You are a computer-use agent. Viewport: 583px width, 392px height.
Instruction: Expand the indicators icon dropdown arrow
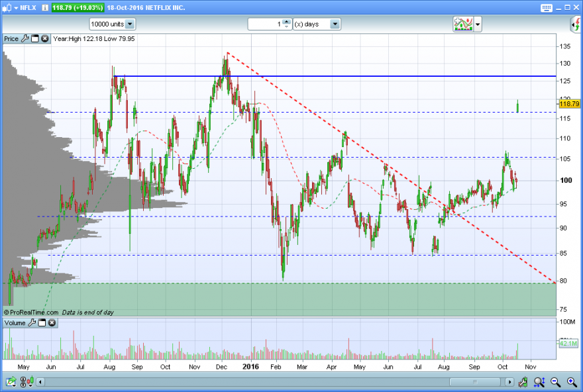[478, 24]
